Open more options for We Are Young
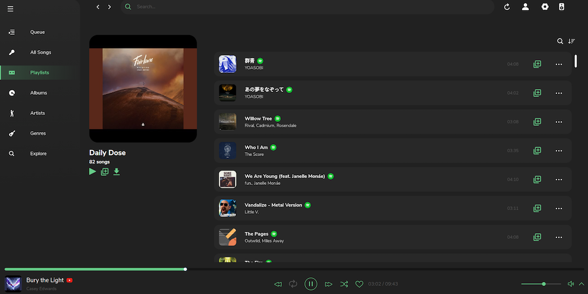Image resolution: width=588 pixels, height=294 pixels. pyautogui.click(x=559, y=180)
